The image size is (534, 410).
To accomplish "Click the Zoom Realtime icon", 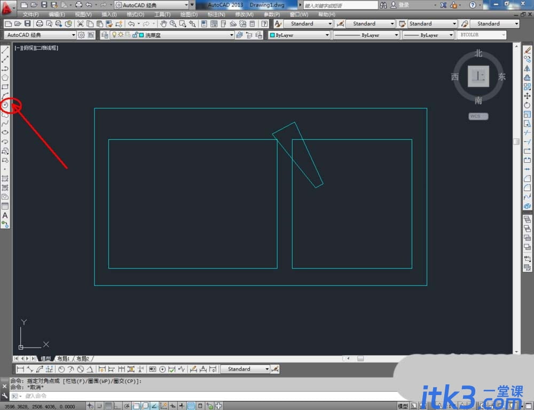I will point(174,23).
